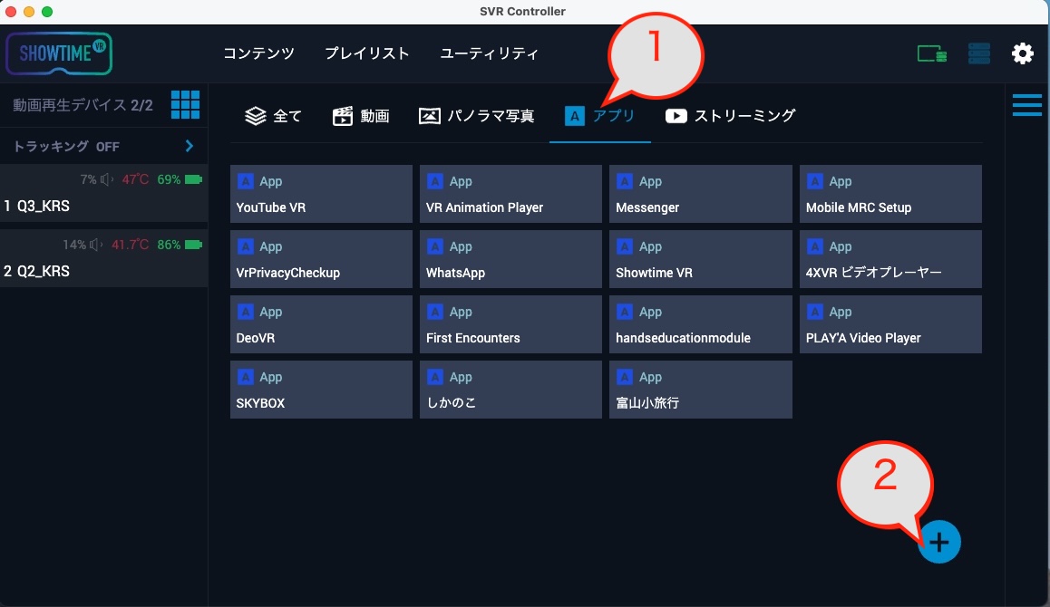
Task: Open the SKYBOX app tile
Action: coord(321,390)
